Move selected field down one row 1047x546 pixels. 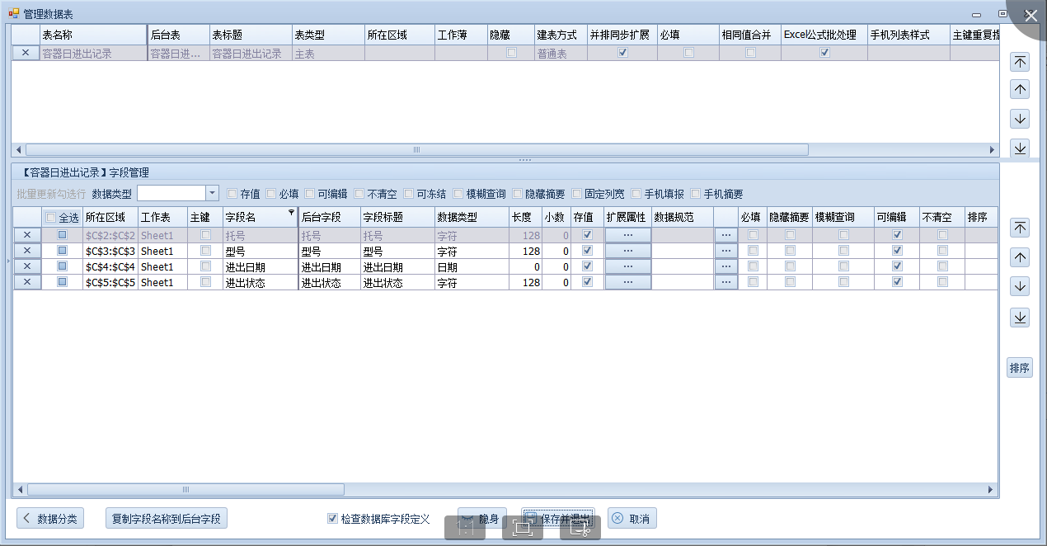tap(1020, 287)
